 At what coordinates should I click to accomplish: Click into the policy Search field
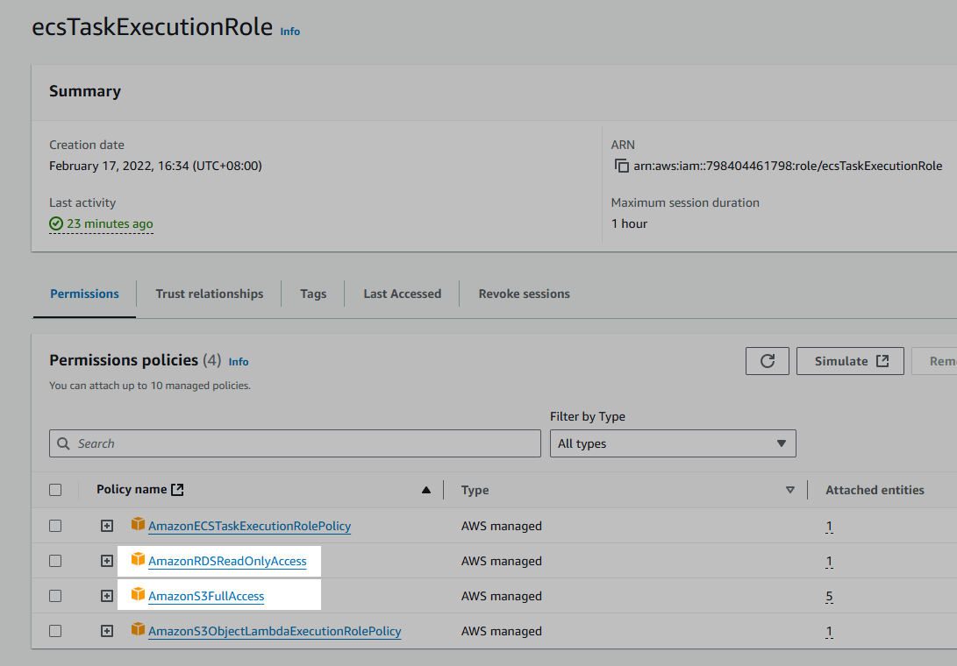coord(295,443)
